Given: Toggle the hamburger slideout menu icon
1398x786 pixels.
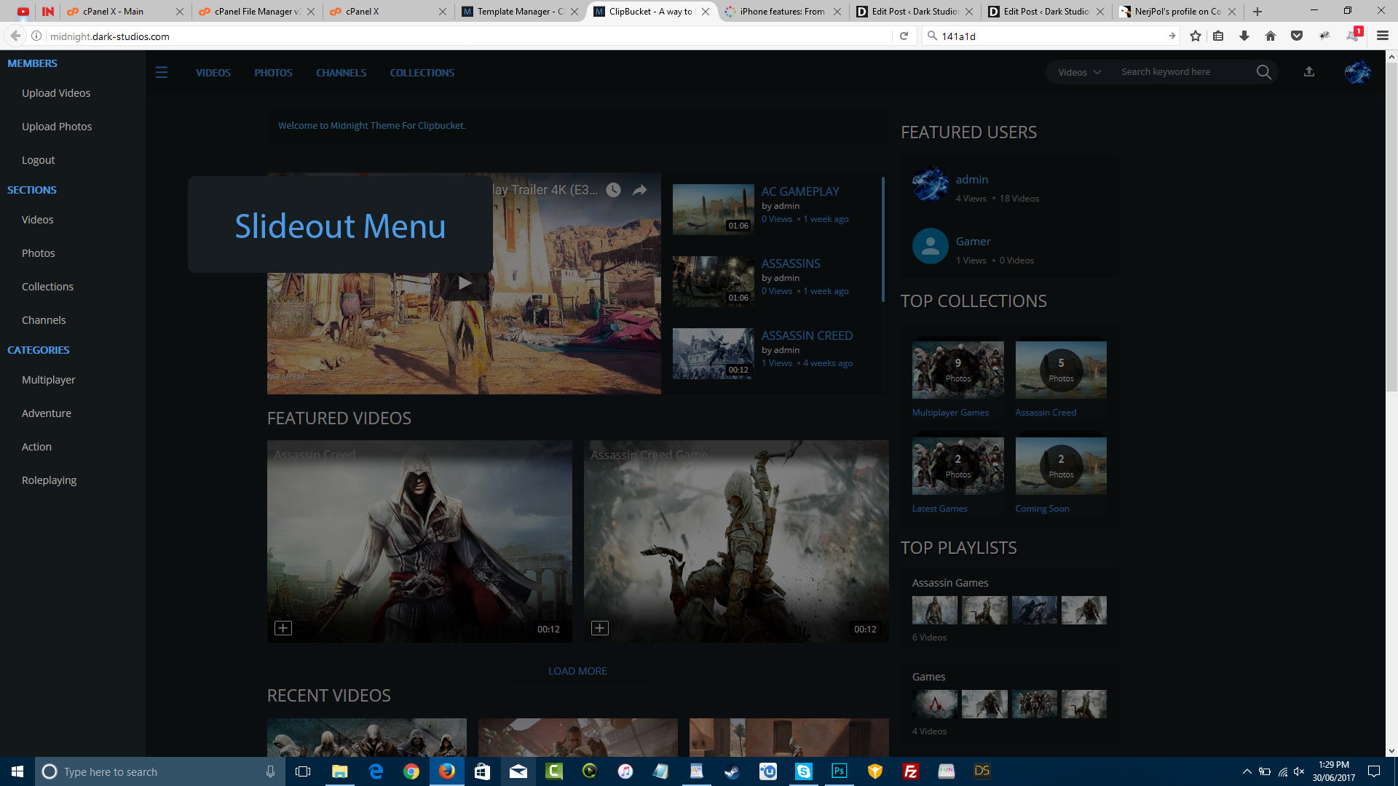Looking at the screenshot, I should (x=162, y=72).
